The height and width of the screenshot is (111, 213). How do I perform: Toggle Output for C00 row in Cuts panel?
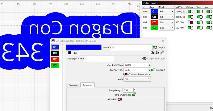tap(190, 17)
